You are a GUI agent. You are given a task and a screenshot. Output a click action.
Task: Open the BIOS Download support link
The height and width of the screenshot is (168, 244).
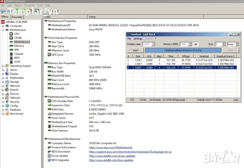[x=130, y=152]
